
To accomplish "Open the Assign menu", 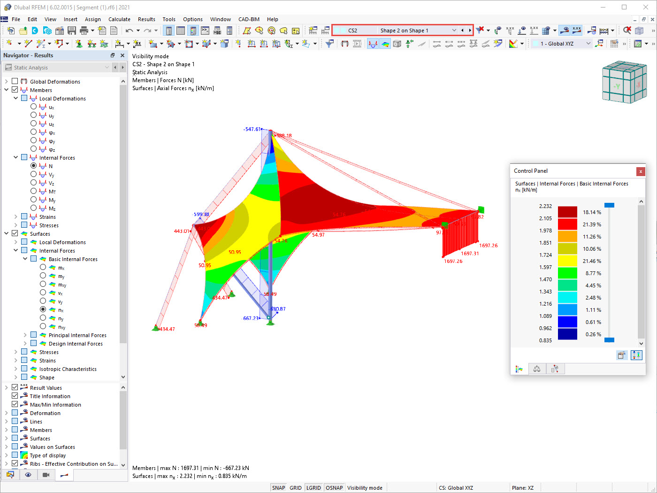I will [93, 19].
